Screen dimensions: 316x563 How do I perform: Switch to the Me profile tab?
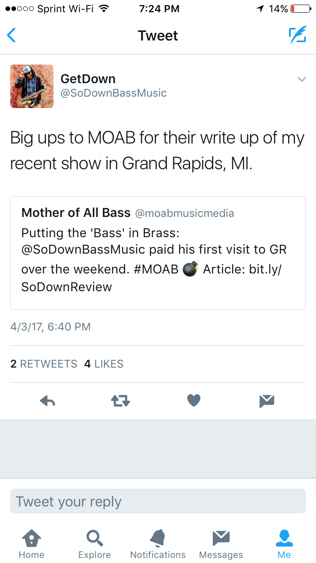284,544
